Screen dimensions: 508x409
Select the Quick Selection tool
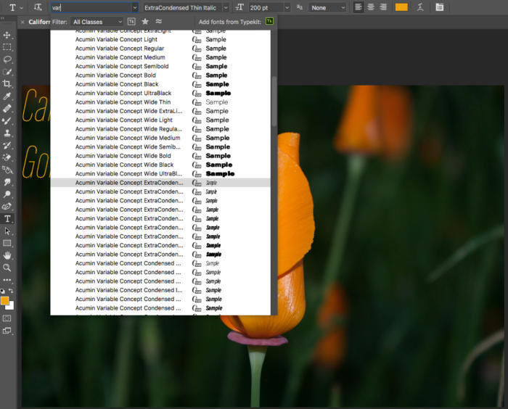tap(7, 72)
